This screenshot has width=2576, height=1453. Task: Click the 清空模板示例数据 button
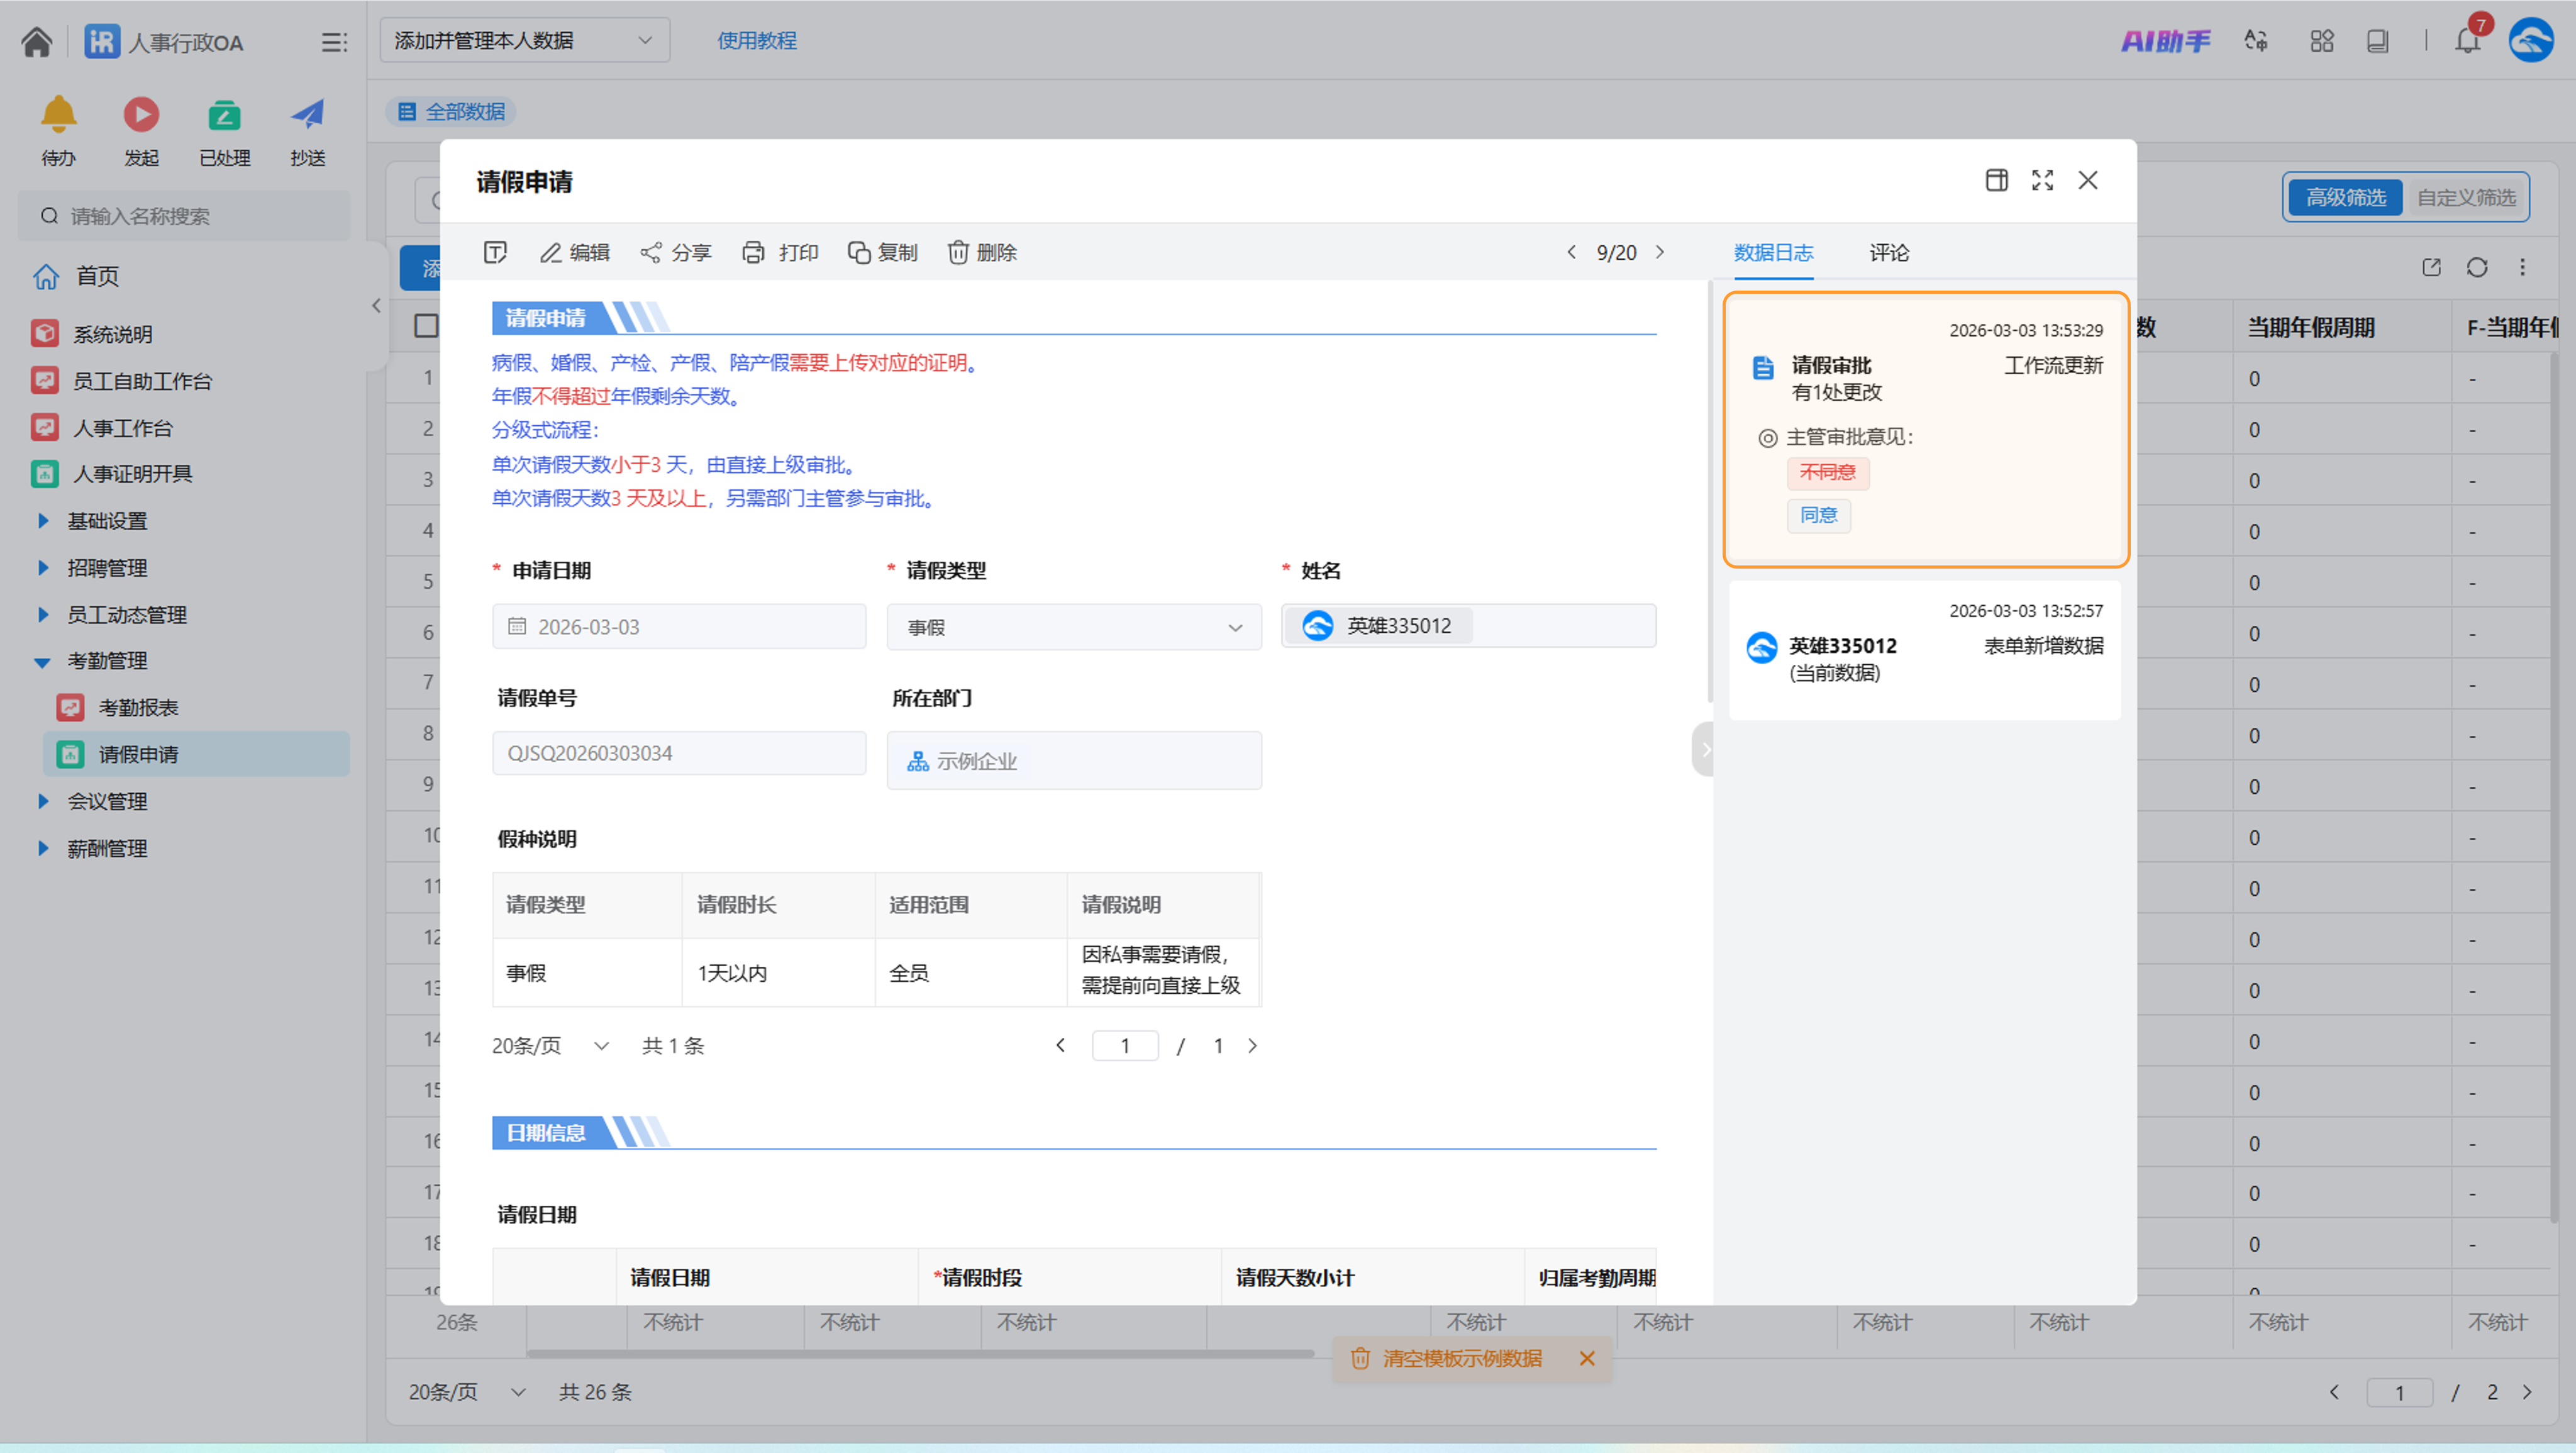coord(1460,1358)
